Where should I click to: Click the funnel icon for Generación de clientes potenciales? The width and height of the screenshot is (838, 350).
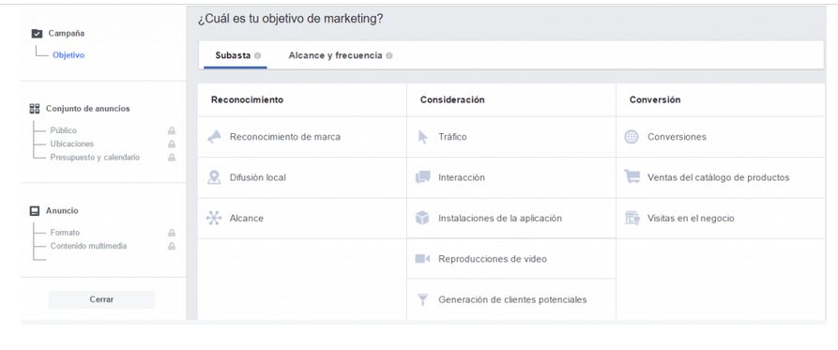(x=422, y=299)
